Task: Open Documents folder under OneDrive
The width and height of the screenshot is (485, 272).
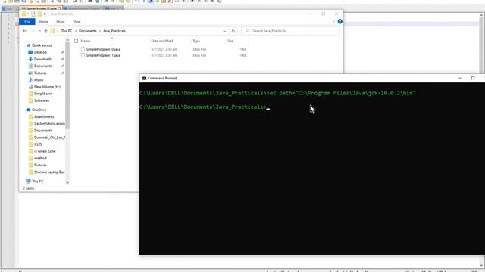Action: click(43, 131)
